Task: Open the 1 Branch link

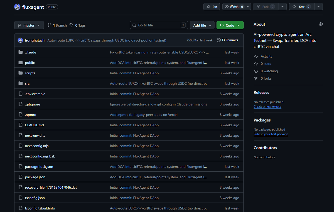Action: pos(57,25)
